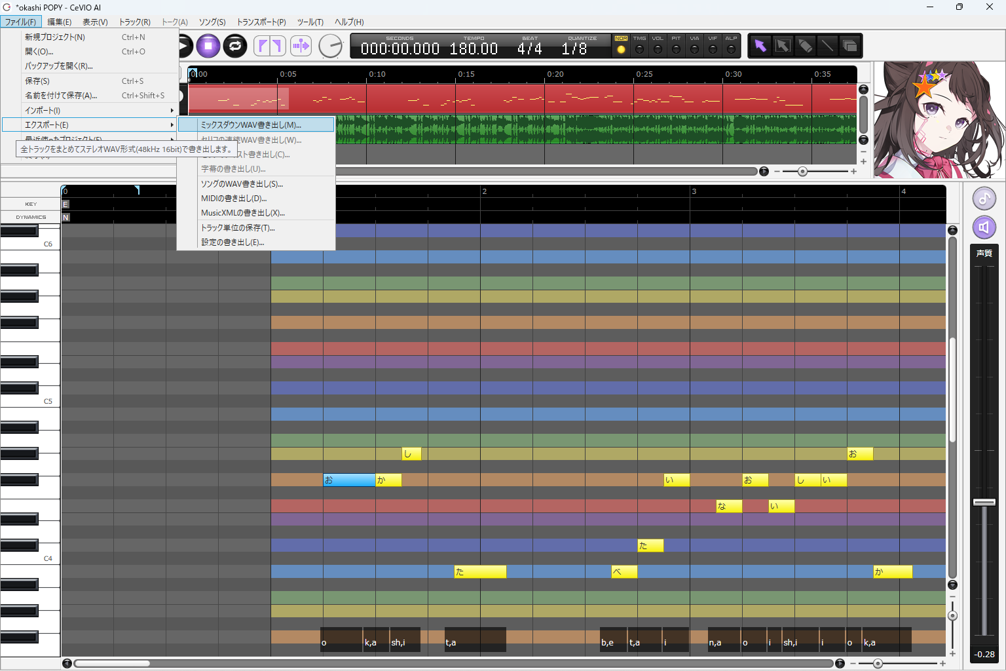Click the DYNAMICS row label button
This screenshot has width=1006, height=671.
click(x=31, y=217)
